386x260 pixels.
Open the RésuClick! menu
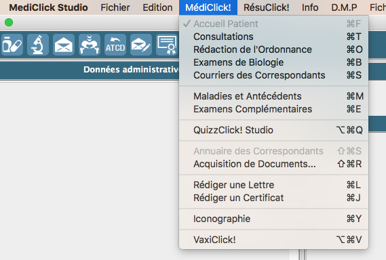tap(267, 7)
